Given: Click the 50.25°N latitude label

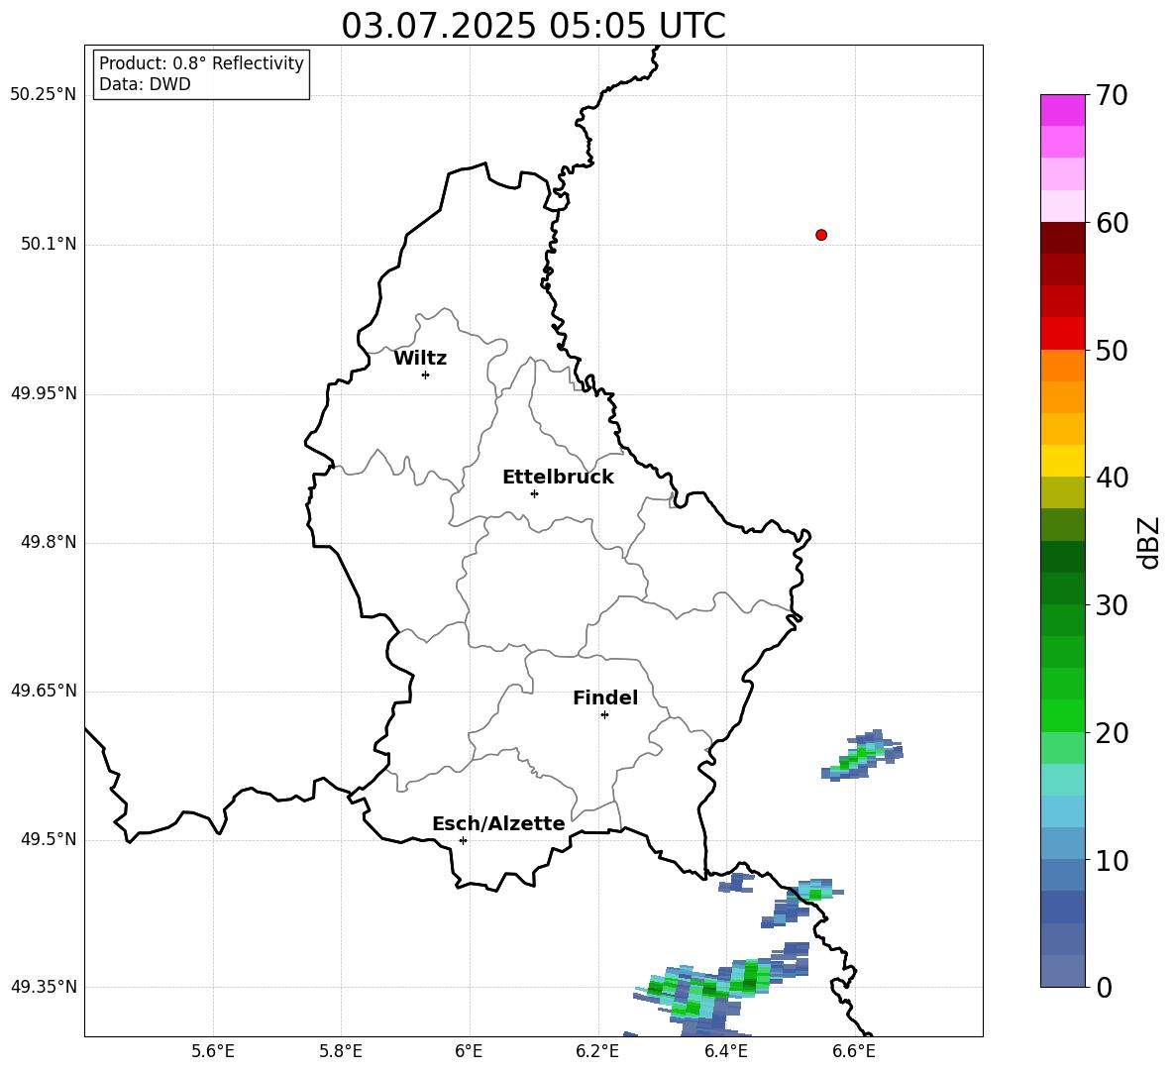Looking at the screenshot, I should pos(44,95).
